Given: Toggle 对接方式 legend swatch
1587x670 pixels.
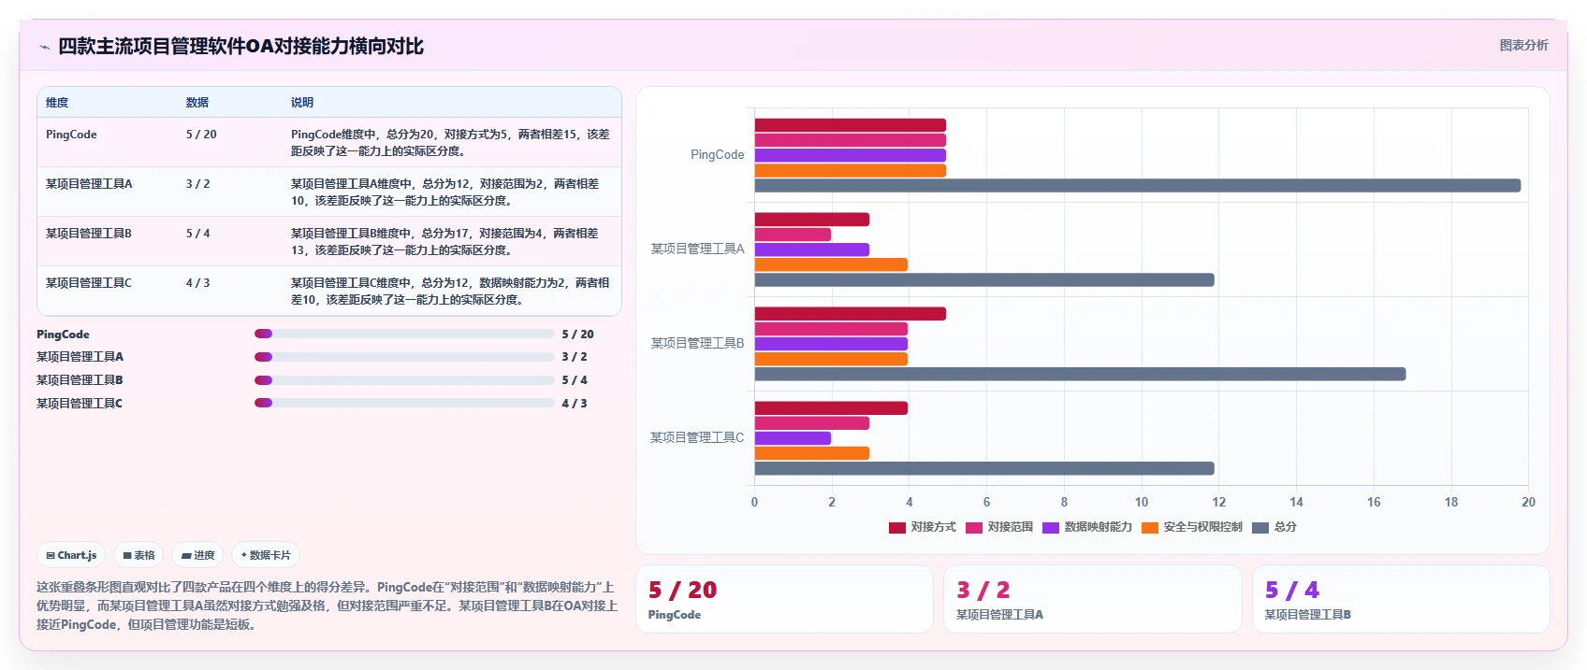Looking at the screenshot, I should tap(896, 527).
